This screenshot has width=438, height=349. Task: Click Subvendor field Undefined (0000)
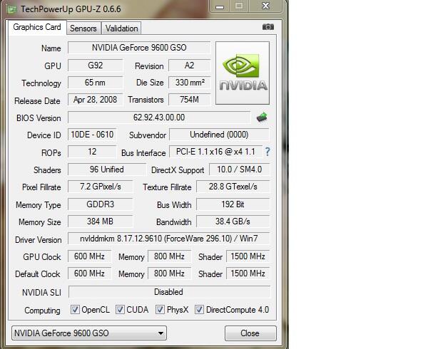point(219,135)
